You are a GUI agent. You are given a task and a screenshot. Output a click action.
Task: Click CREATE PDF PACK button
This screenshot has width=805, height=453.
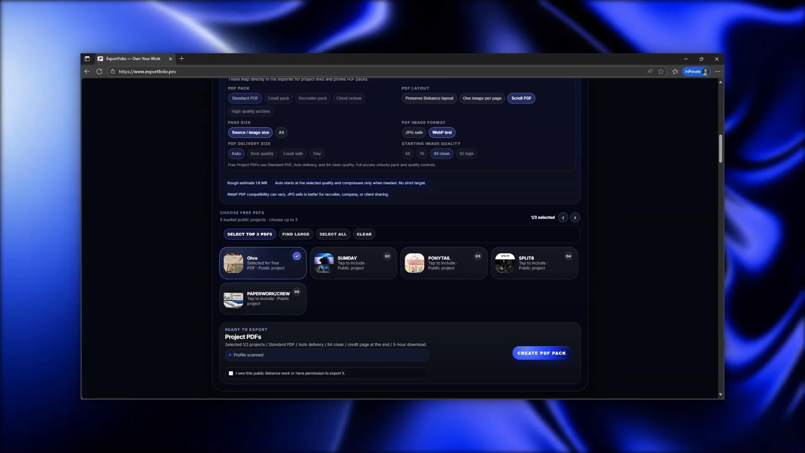click(x=541, y=353)
